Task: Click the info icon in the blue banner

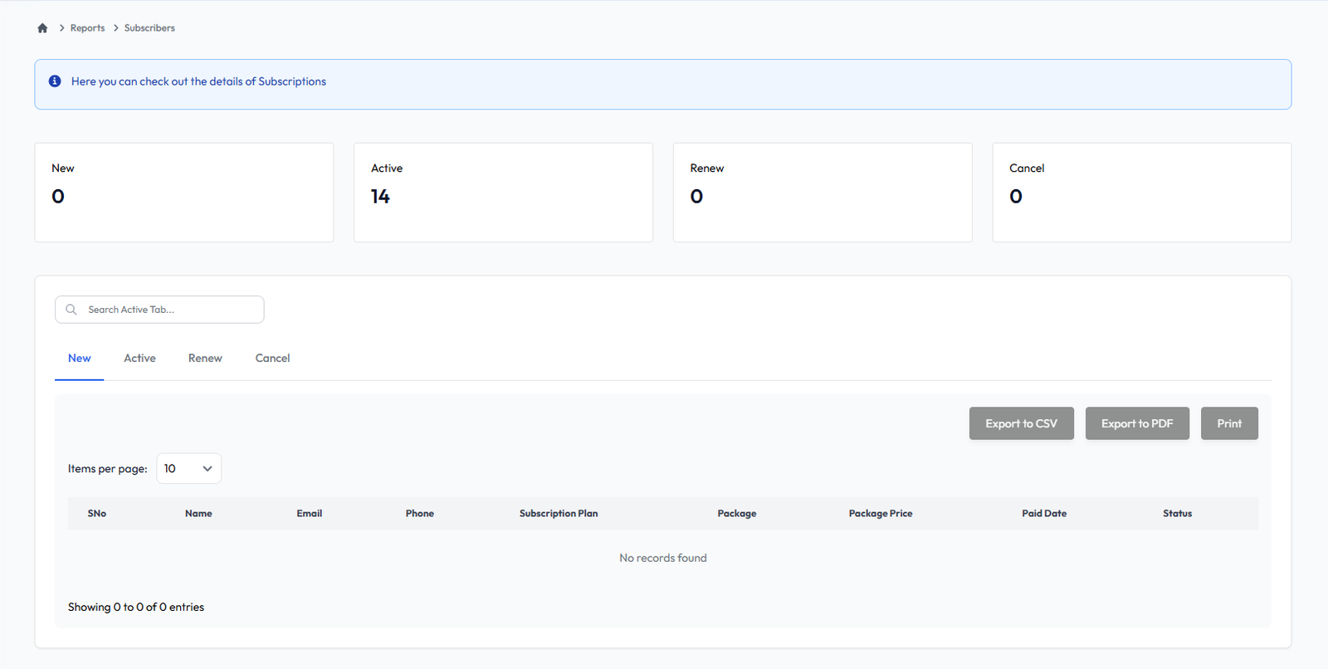Action: click(55, 81)
